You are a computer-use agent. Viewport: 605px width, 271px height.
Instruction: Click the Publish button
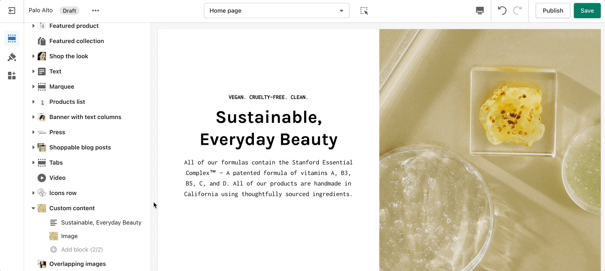click(553, 11)
